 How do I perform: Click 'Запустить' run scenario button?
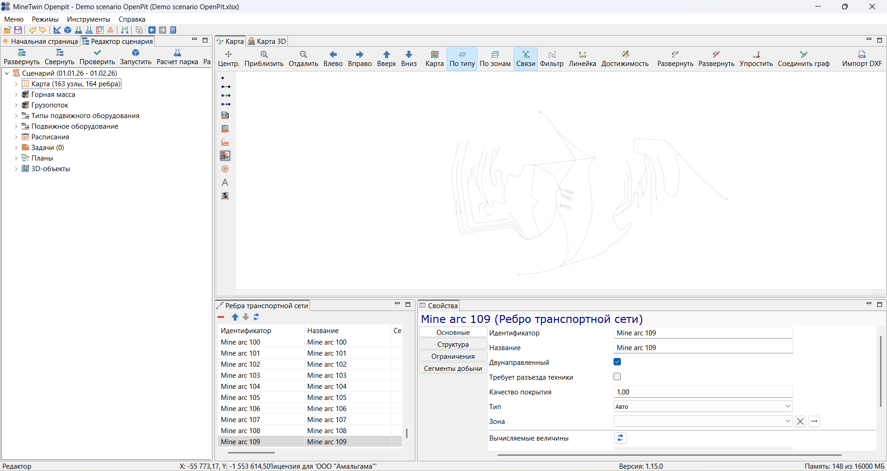tap(135, 57)
